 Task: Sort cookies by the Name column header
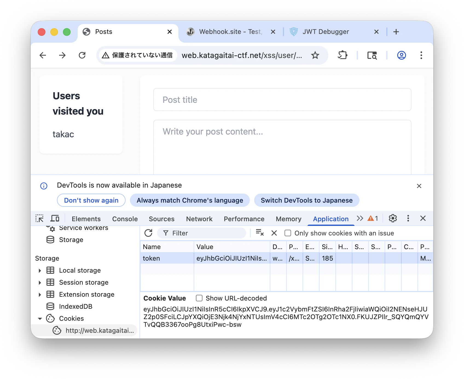tap(167, 247)
